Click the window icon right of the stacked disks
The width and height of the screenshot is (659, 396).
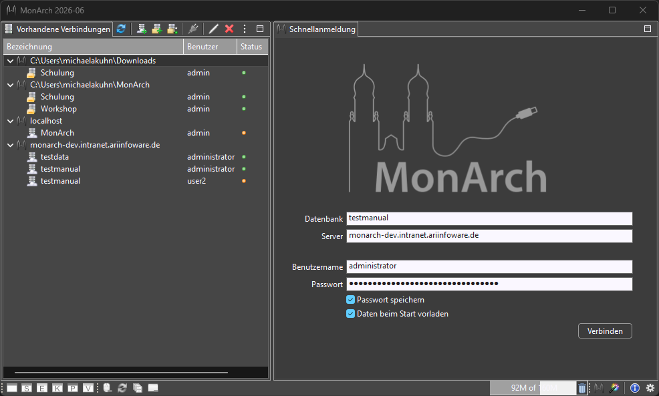(x=153, y=387)
